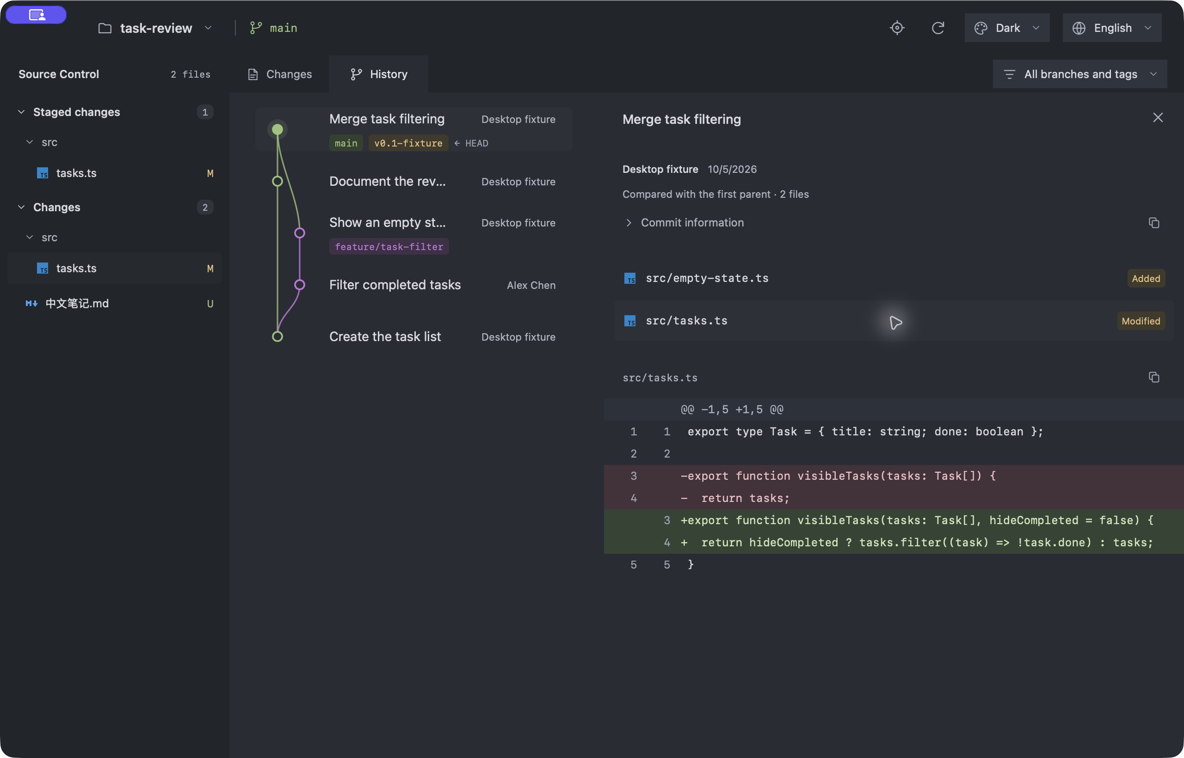Click the green main branch badge
Screen dimensions: 1184x758
point(346,143)
